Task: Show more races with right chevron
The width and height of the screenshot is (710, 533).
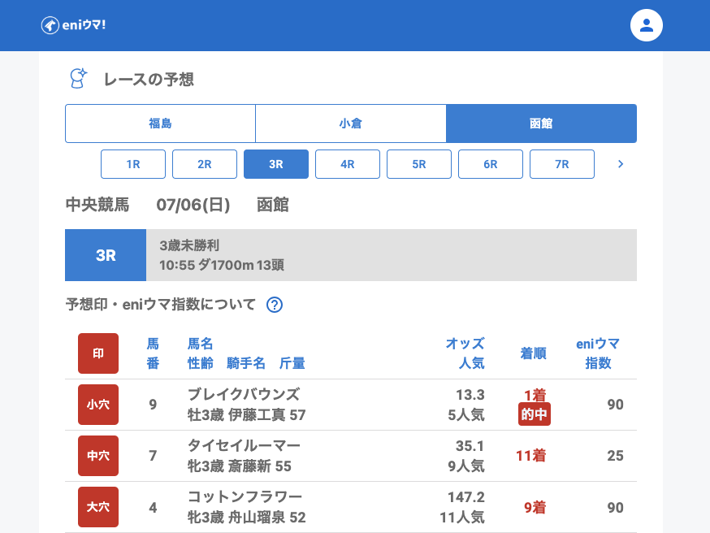Action: pyautogui.click(x=621, y=164)
